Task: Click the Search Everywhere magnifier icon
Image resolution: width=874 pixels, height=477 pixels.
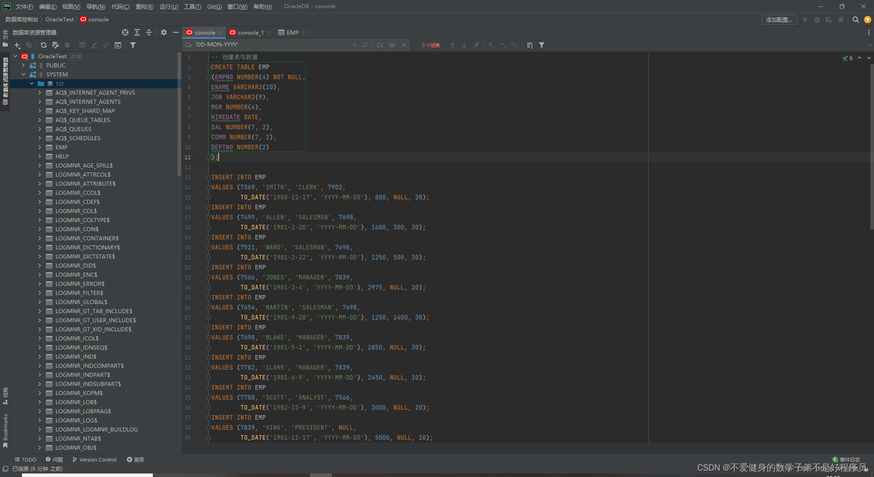Action: (855, 20)
